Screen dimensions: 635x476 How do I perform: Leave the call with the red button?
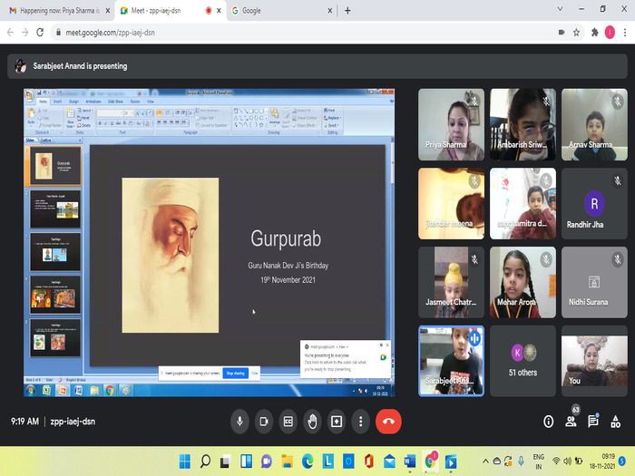[x=388, y=422]
